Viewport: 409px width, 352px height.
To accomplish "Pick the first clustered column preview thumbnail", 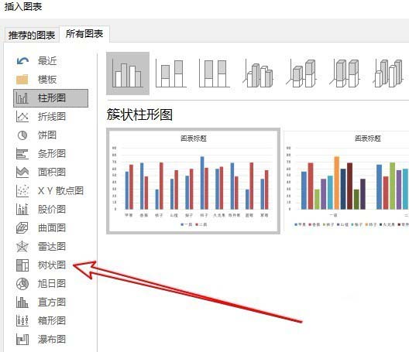I will tap(194, 181).
